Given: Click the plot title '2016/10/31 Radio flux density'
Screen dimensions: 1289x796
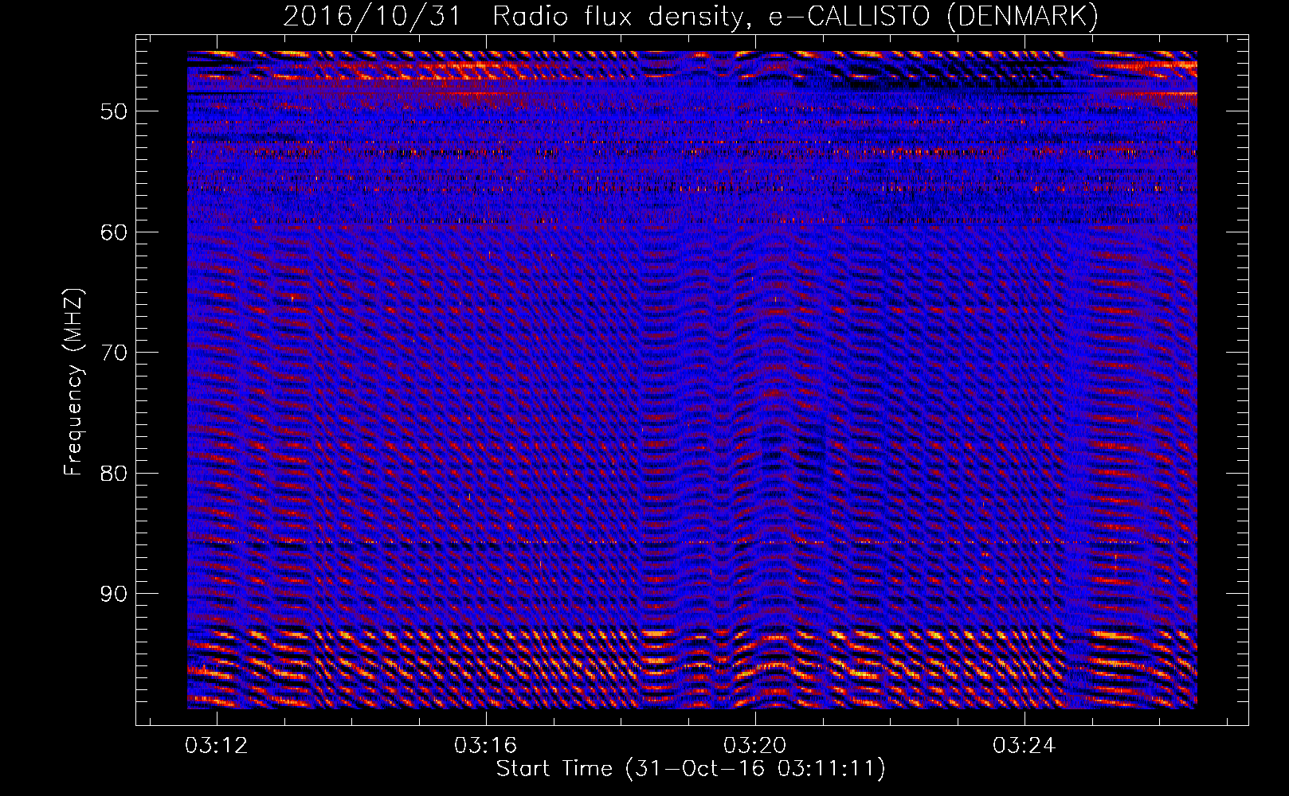Looking at the screenshot, I should tap(691, 16).
